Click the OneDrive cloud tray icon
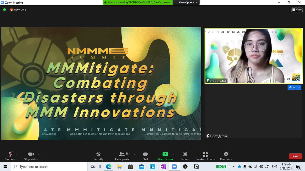 pos(239,166)
